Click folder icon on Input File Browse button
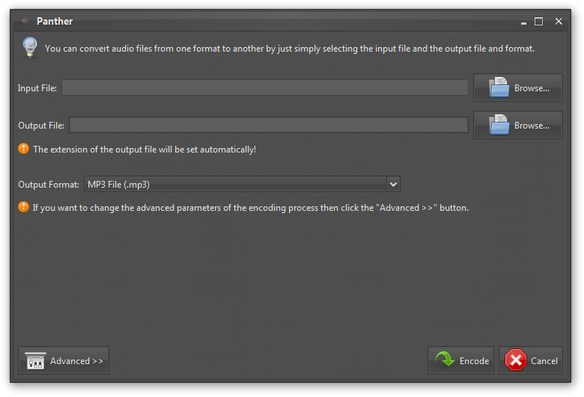Viewport: 584px width, 397px height. [499, 87]
